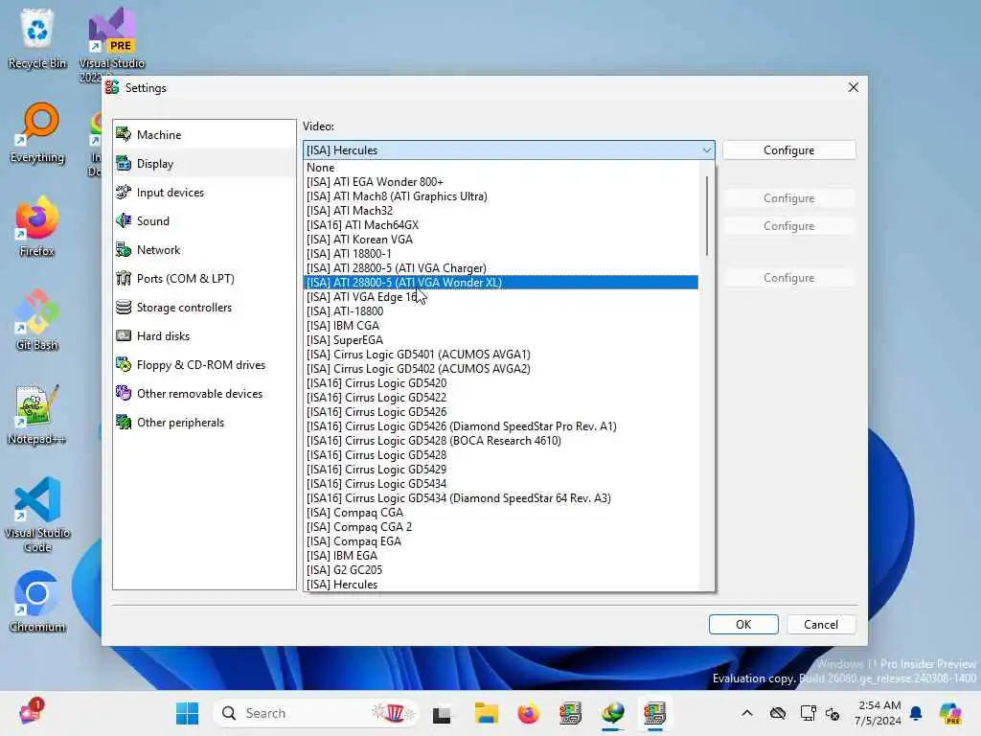Open Hard disks settings
Screen dimensions: 981x736
point(204,336)
